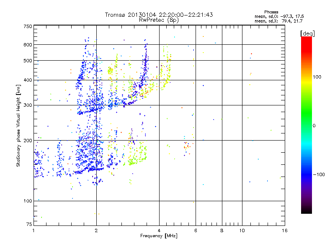Click the "Stationary phase Virtual Height [km]" y-axis label
The image size is (335, 251).
point(18,125)
